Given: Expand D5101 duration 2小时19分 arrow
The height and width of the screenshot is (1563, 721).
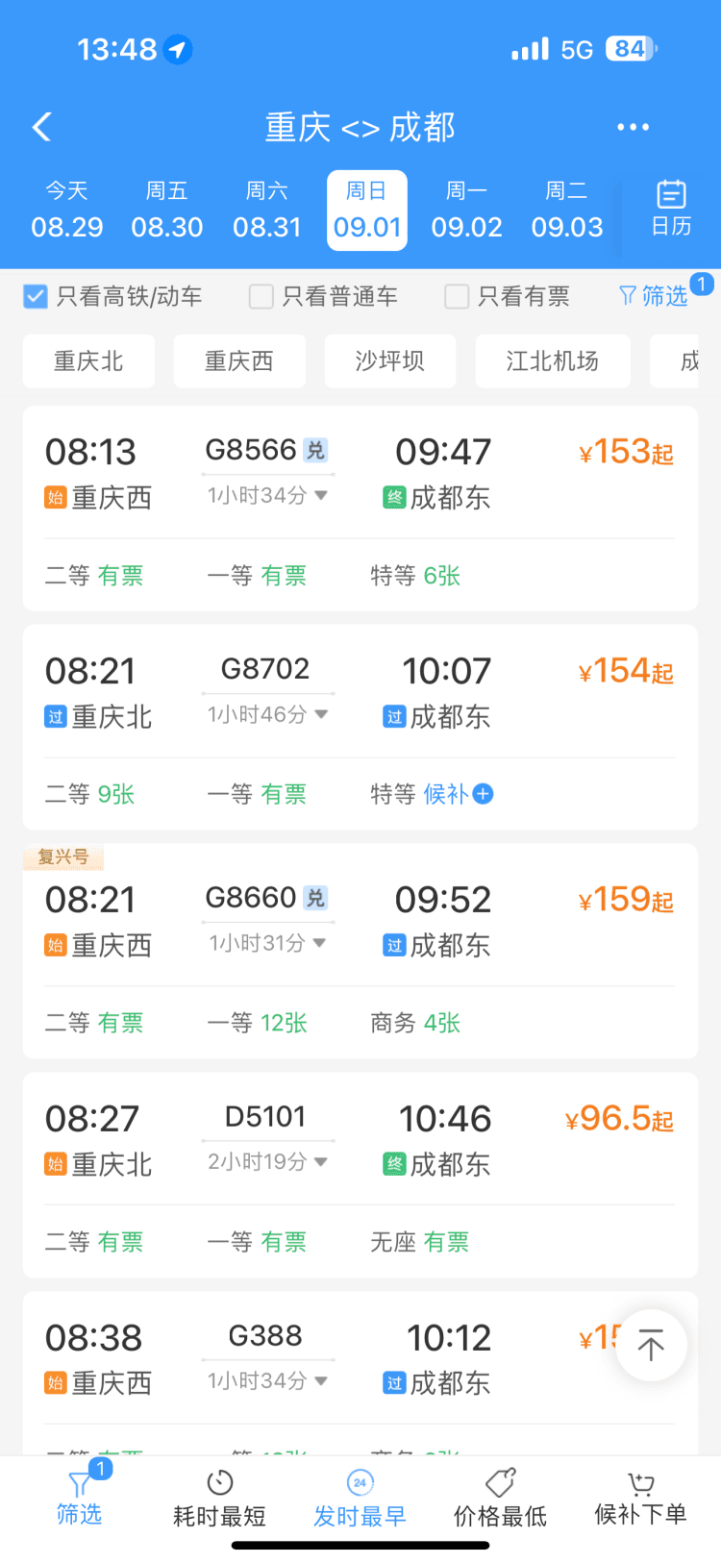Looking at the screenshot, I should (x=321, y=1161).
